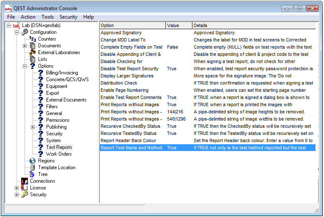Viewport: 324px width, 217px height.
Task: Open the Tools menu
Action: [47, 17]
